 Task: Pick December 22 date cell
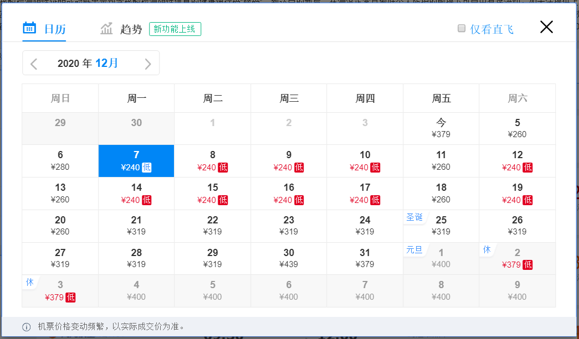point(213,226)
